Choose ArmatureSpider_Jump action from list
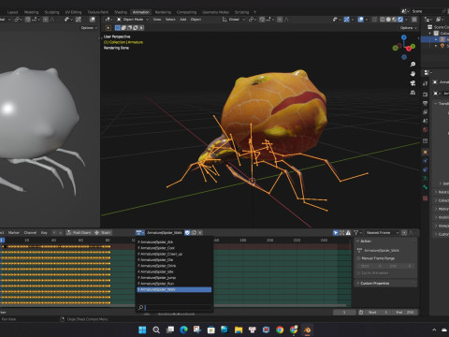Screen dimensions: 449x337 [174, 278]
